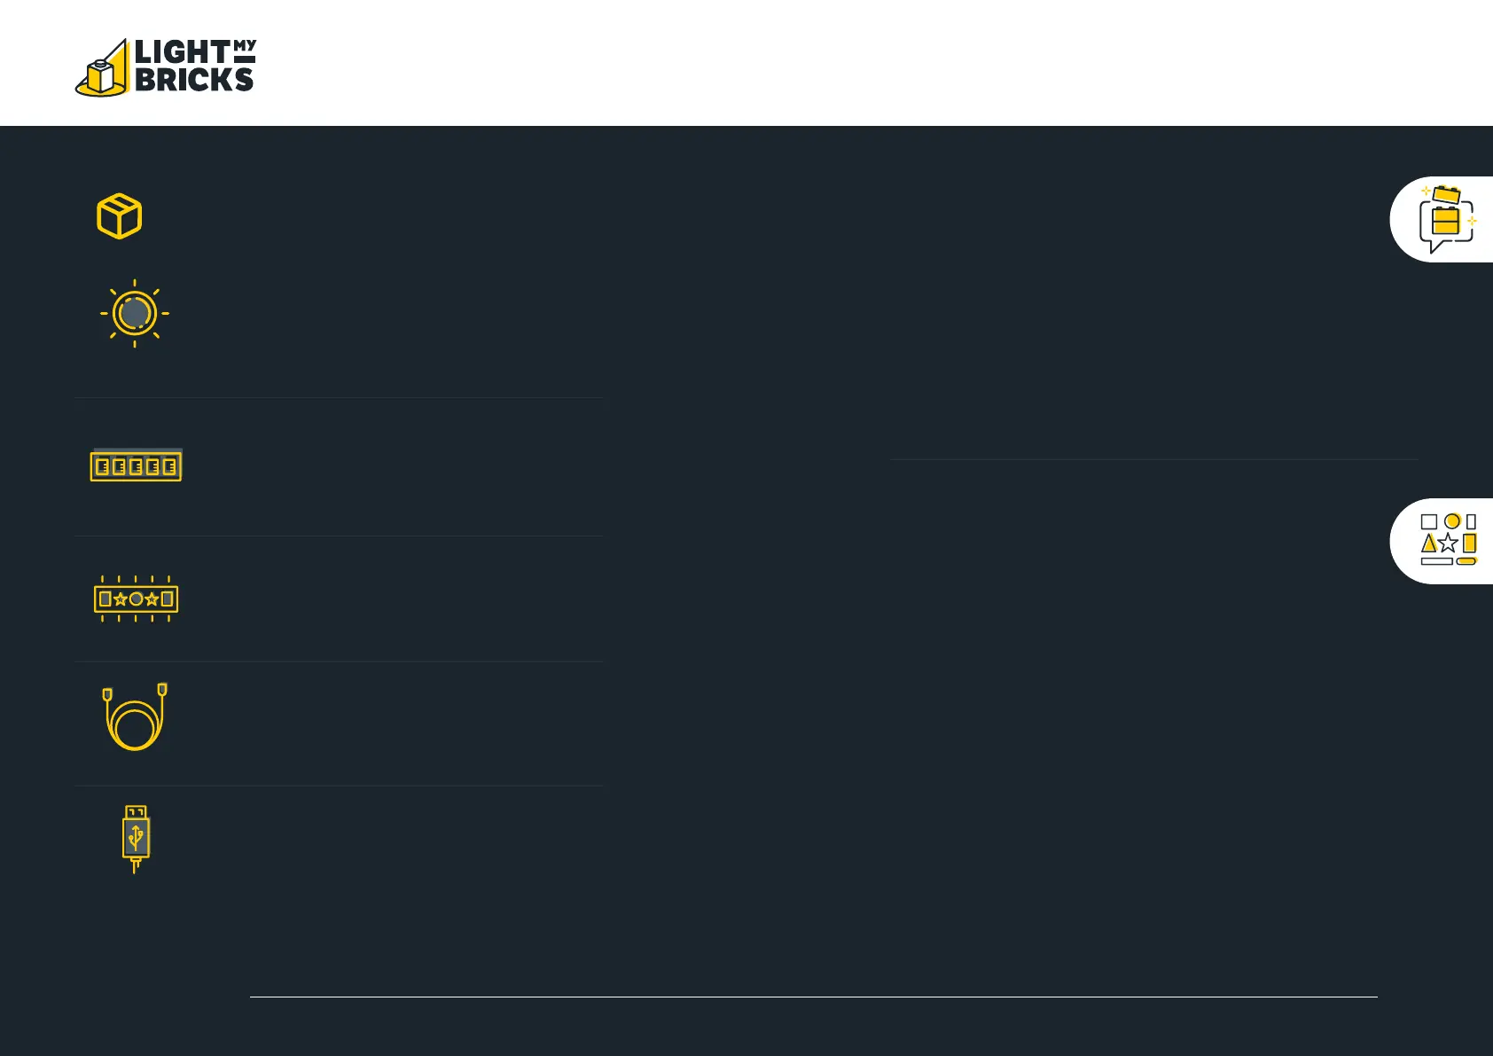Click the small MY text in logo
1493x1056 pixels.
pyautogui.click(x=245, y=45)
